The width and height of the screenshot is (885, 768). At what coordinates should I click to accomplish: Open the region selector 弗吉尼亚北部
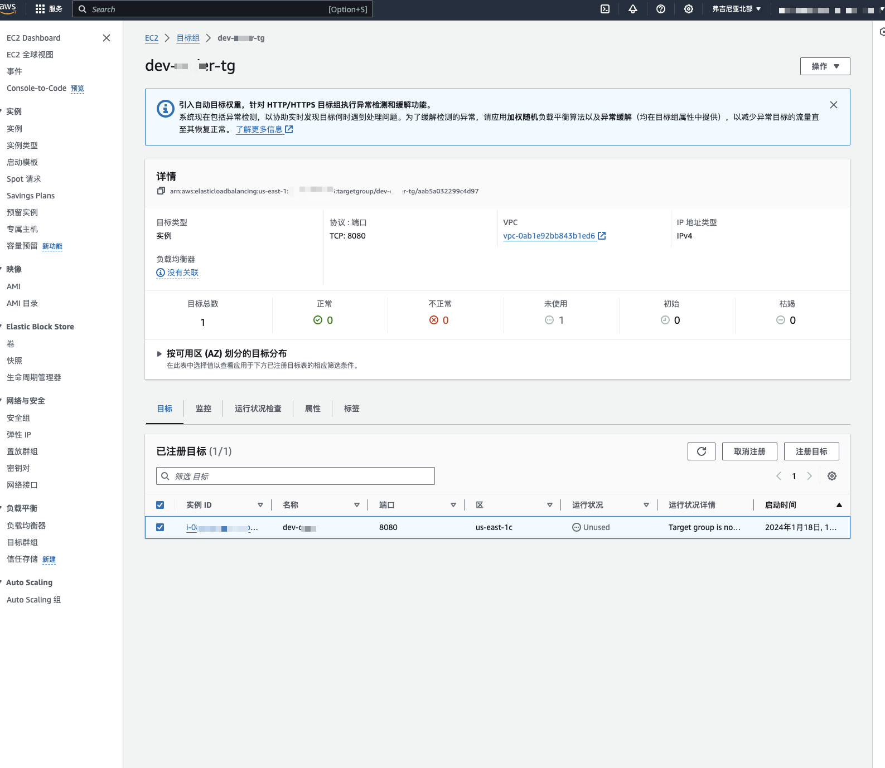click(736, 9)
